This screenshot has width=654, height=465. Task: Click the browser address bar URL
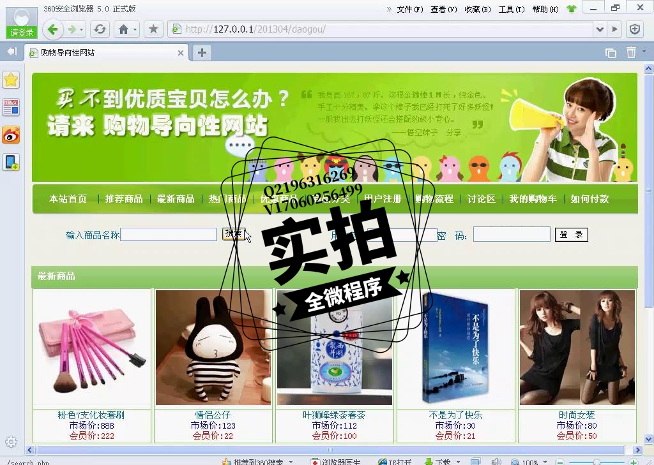click(255, 29)
